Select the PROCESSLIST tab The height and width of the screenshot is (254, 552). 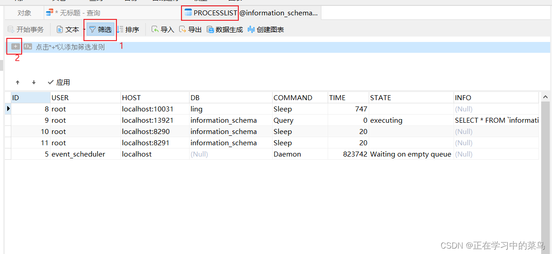[x=211, y=13]
